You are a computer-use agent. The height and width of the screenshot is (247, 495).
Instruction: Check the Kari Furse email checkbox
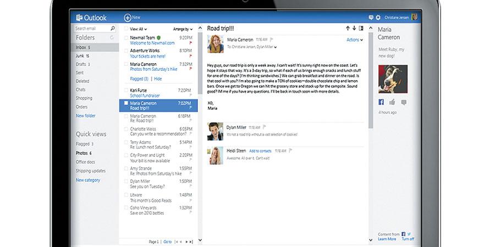tap(126, 91)
